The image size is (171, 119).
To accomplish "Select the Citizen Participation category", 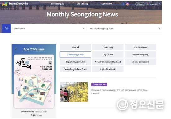I will pos(140,62).
